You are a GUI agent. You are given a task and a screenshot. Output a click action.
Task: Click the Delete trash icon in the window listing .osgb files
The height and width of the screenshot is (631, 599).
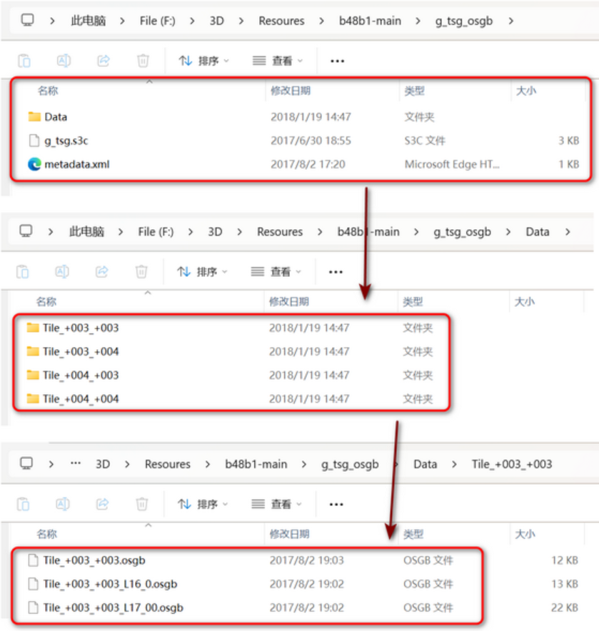click(x=141, y=504)
